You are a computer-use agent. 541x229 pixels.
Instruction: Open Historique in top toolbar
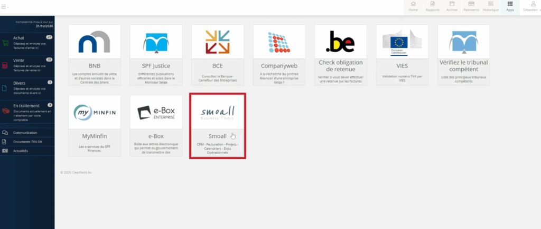point(490,6)
